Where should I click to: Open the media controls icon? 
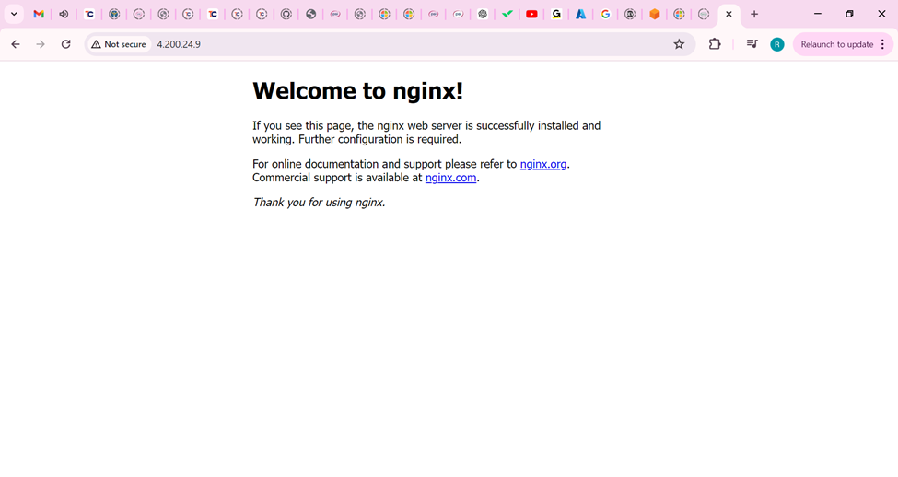coord(752,44)
